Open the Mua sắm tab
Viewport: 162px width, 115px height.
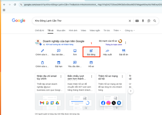(61, 30)
